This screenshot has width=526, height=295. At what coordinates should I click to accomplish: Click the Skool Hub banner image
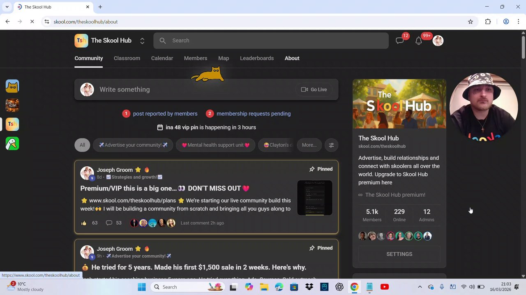[x=399, y=104]
